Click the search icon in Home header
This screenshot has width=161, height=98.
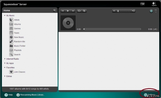pyautogui.click(x=55, y=10)
